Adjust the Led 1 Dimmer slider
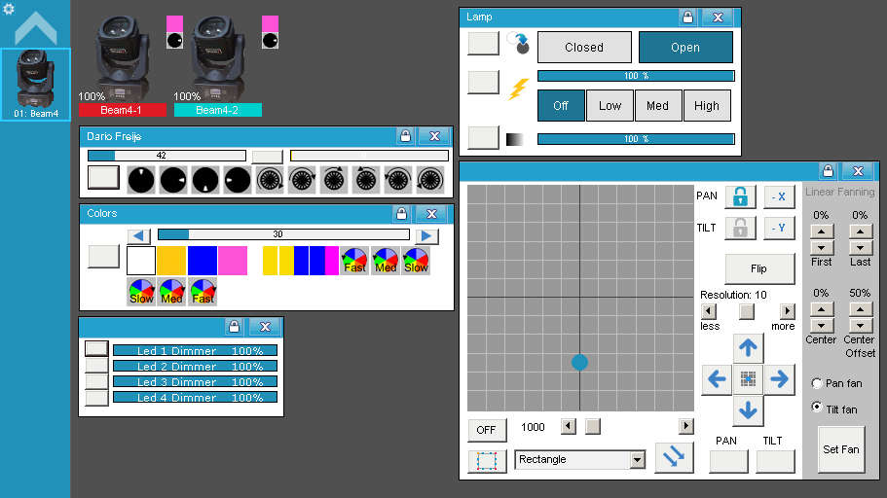This screenshot has height=498, width=887. pyautogui.click(x=195, y=350)
